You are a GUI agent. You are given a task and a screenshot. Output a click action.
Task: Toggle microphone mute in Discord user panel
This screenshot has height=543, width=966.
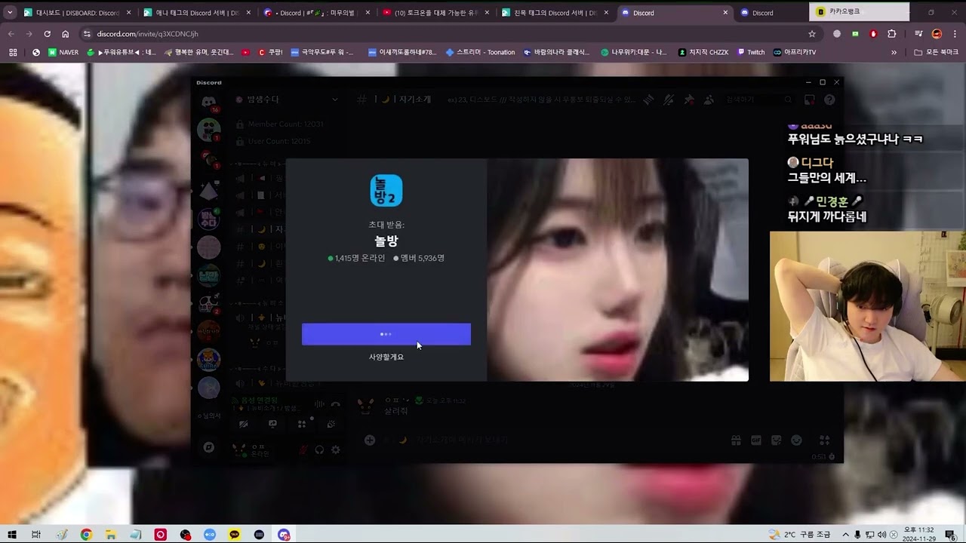303,449
